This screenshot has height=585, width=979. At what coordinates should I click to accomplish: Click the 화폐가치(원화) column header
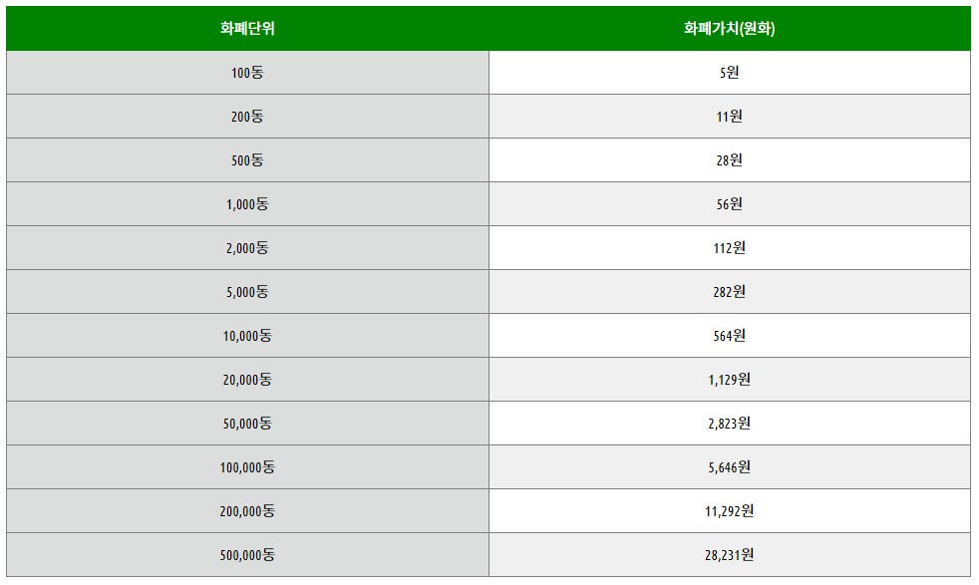729,29
